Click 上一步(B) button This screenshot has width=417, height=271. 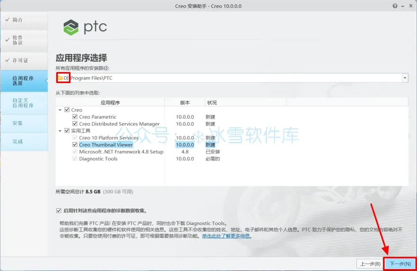370,264
